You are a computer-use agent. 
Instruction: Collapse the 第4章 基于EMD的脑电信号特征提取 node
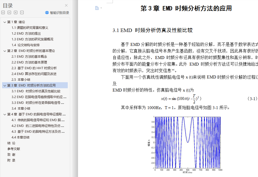(5, 114)
